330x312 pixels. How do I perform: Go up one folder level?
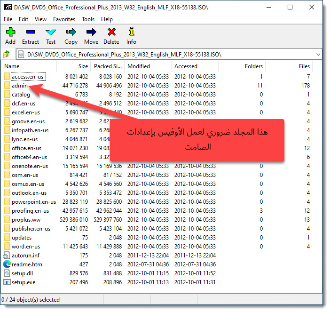tap(7, 54)
